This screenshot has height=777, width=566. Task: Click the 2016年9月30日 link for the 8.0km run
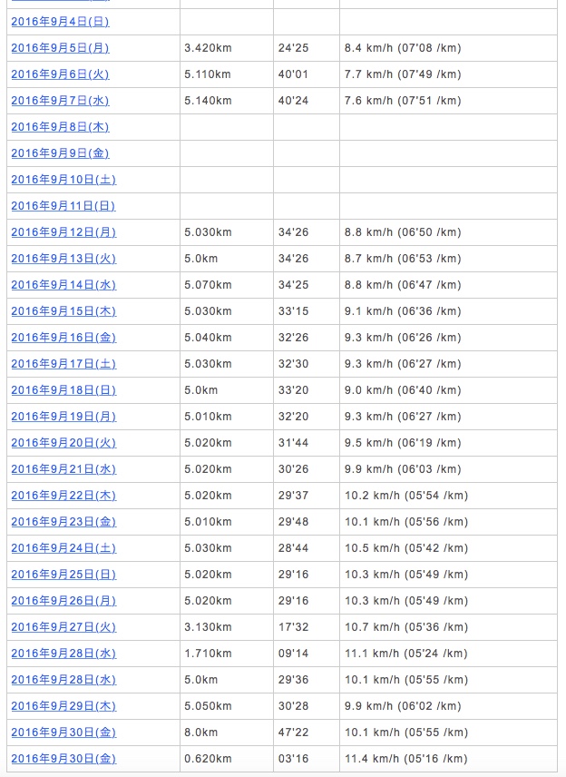pos(63,733)
